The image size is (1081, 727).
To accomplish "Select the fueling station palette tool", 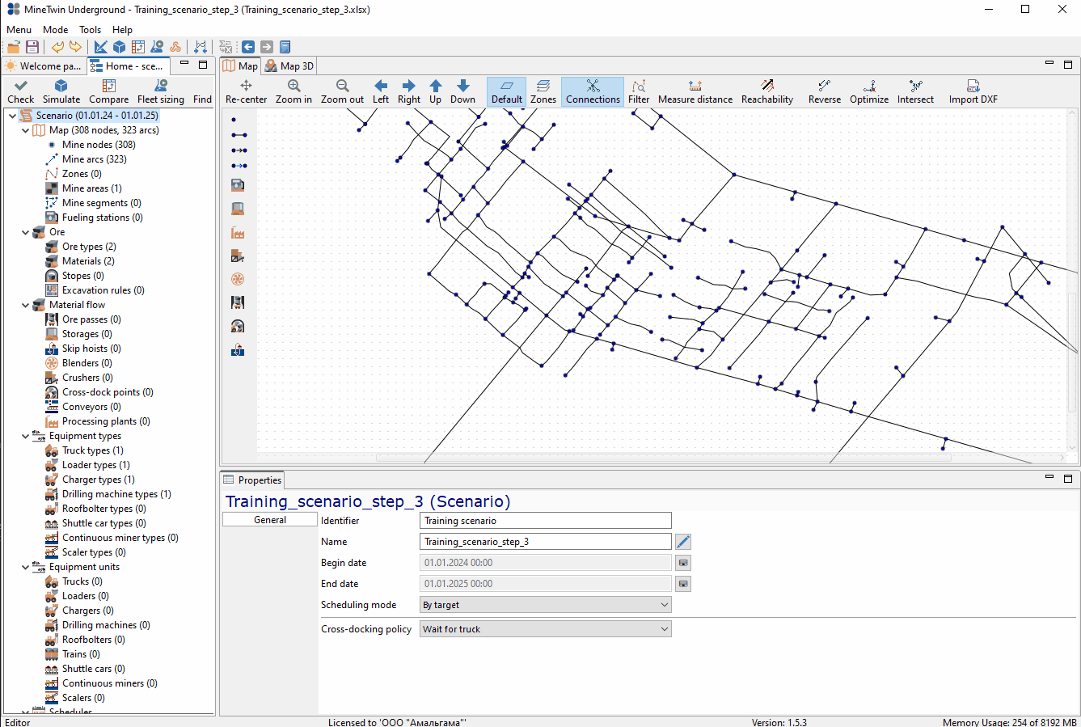I will point(238,185).
